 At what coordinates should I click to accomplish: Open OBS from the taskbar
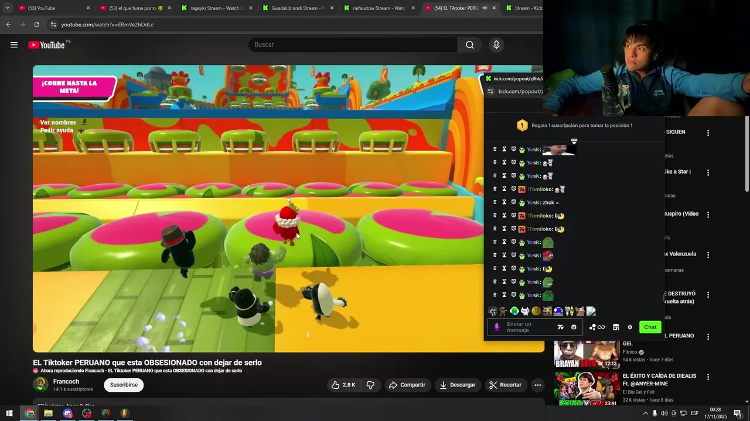[87, 413]
